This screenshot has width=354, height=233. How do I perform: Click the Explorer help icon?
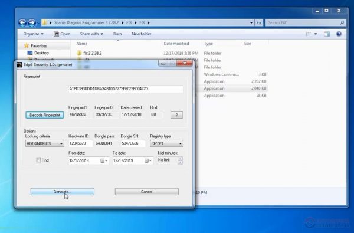coord(339,34)
